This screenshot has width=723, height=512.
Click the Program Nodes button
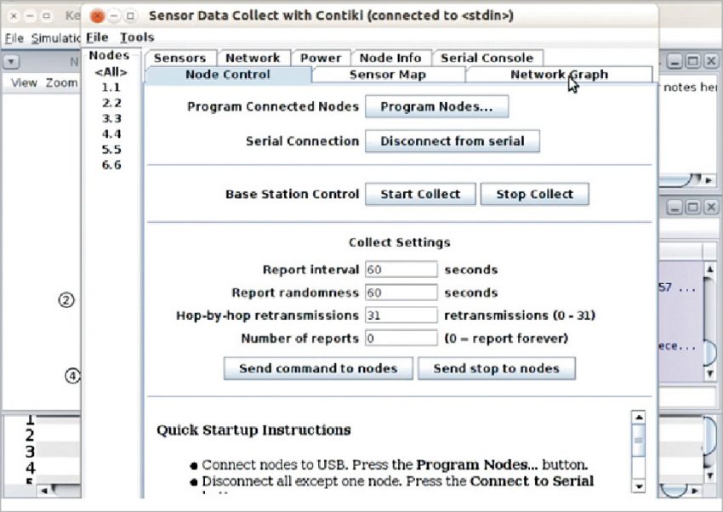[436, 106]
